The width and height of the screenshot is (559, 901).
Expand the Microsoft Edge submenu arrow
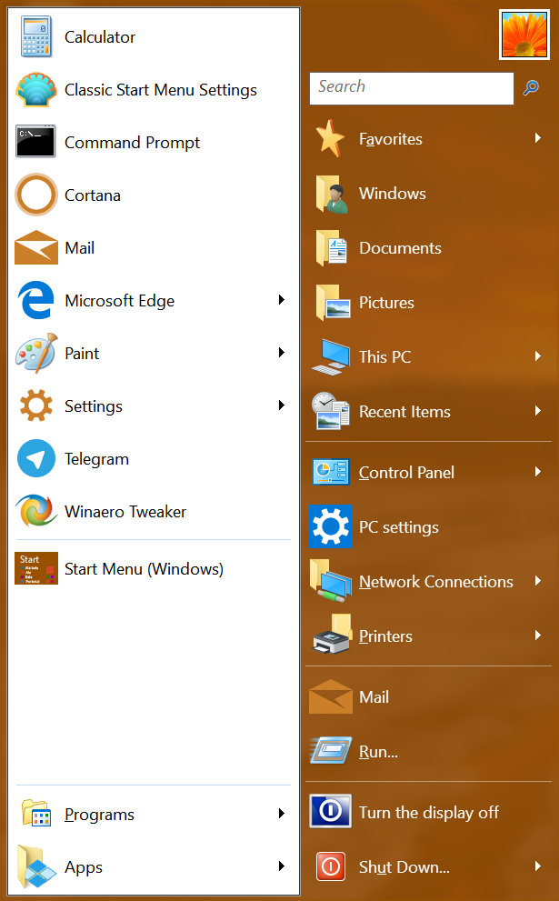[x=282, y=299]
